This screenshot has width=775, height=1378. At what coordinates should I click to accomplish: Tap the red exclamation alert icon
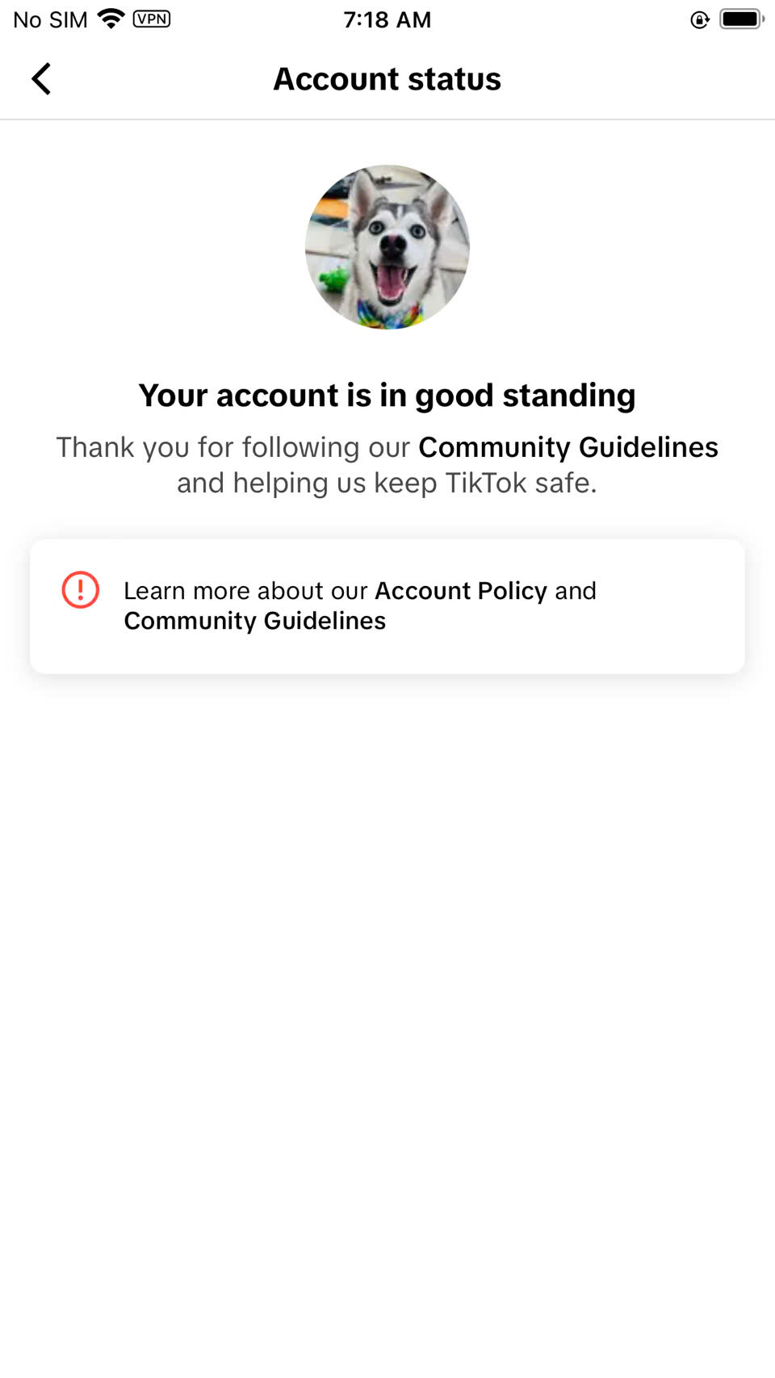[81, 590]
